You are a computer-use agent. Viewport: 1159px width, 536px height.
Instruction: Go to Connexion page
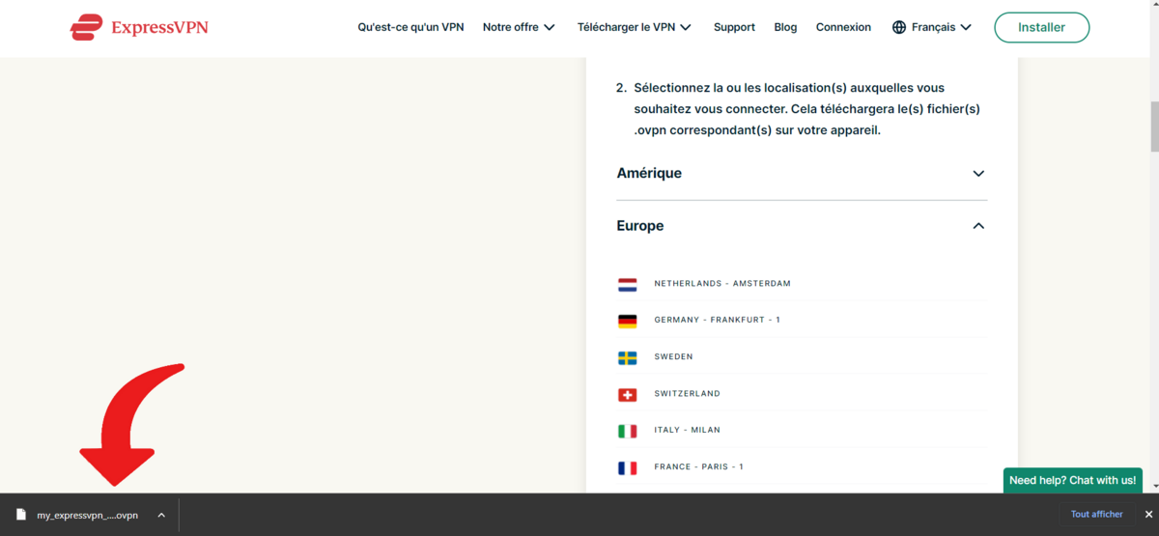[x=843, y=27]
